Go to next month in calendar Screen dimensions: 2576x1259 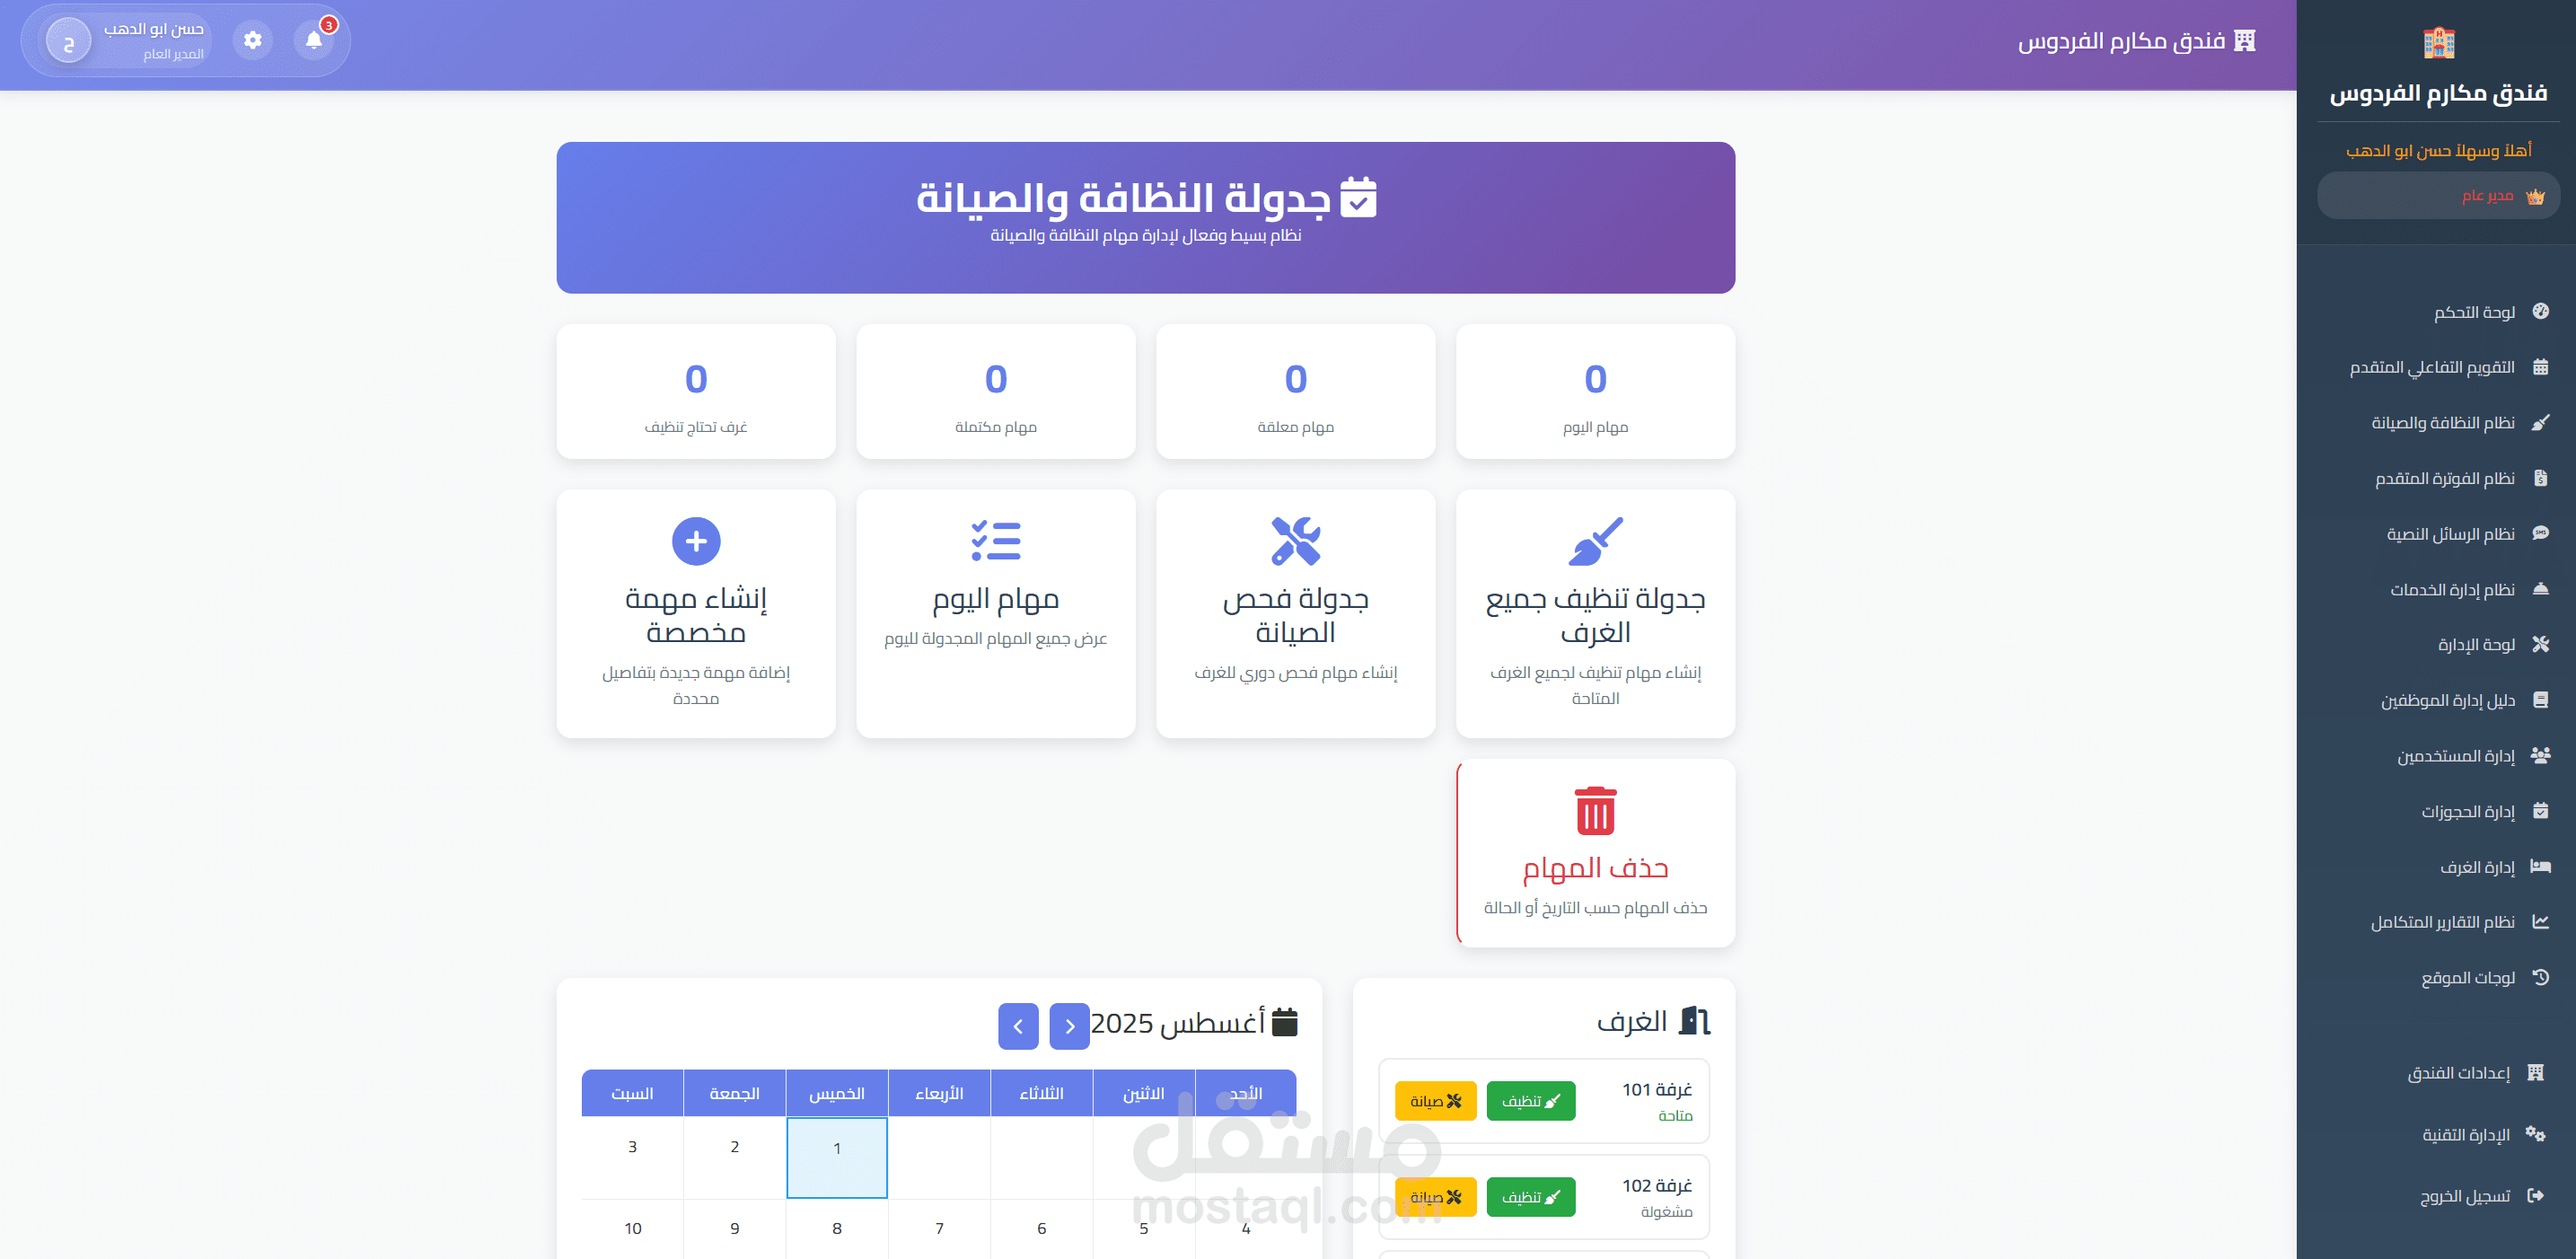(x=1018, y=1026)
